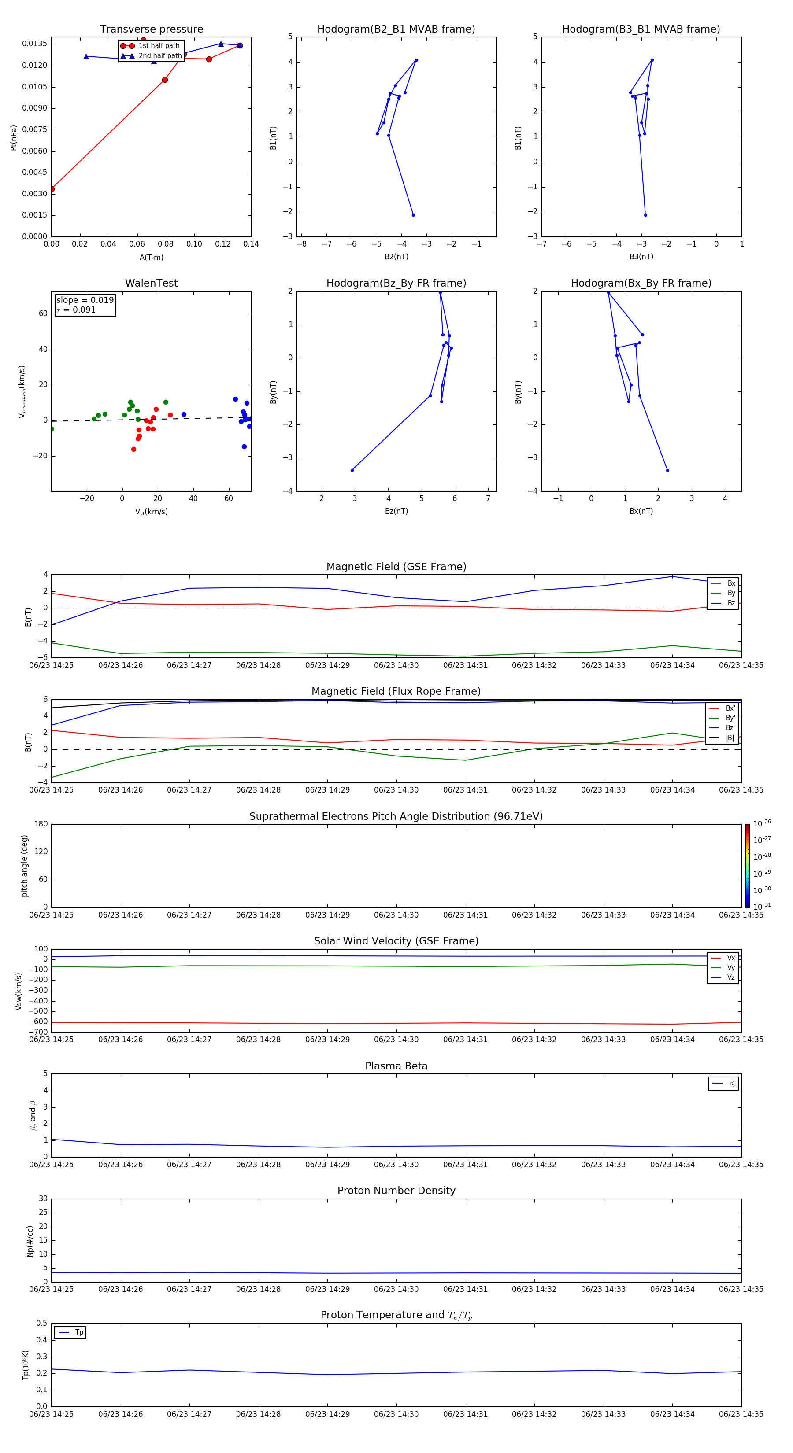This screenshot has height=1453, width=793.
Task: Click the topmost point of B2_B1 hodogram
Action: (x=416, y=60)
